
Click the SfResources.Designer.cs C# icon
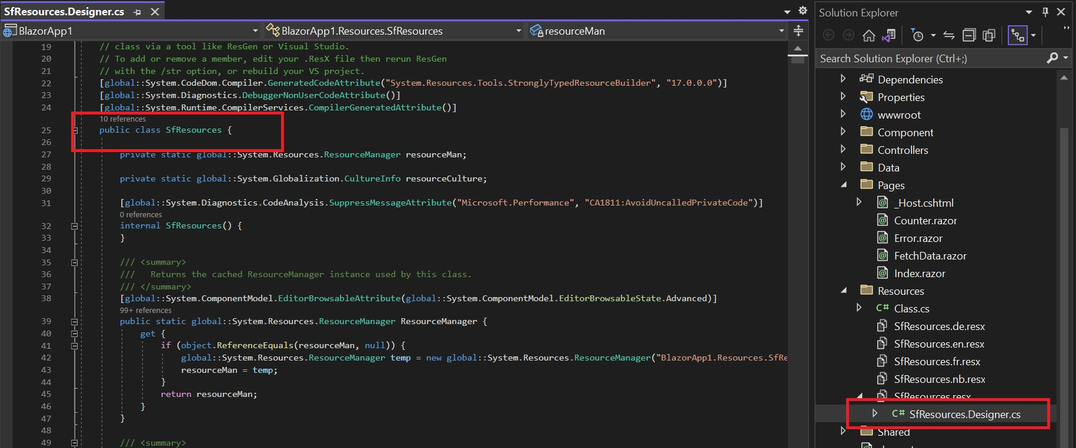point(898,413)
